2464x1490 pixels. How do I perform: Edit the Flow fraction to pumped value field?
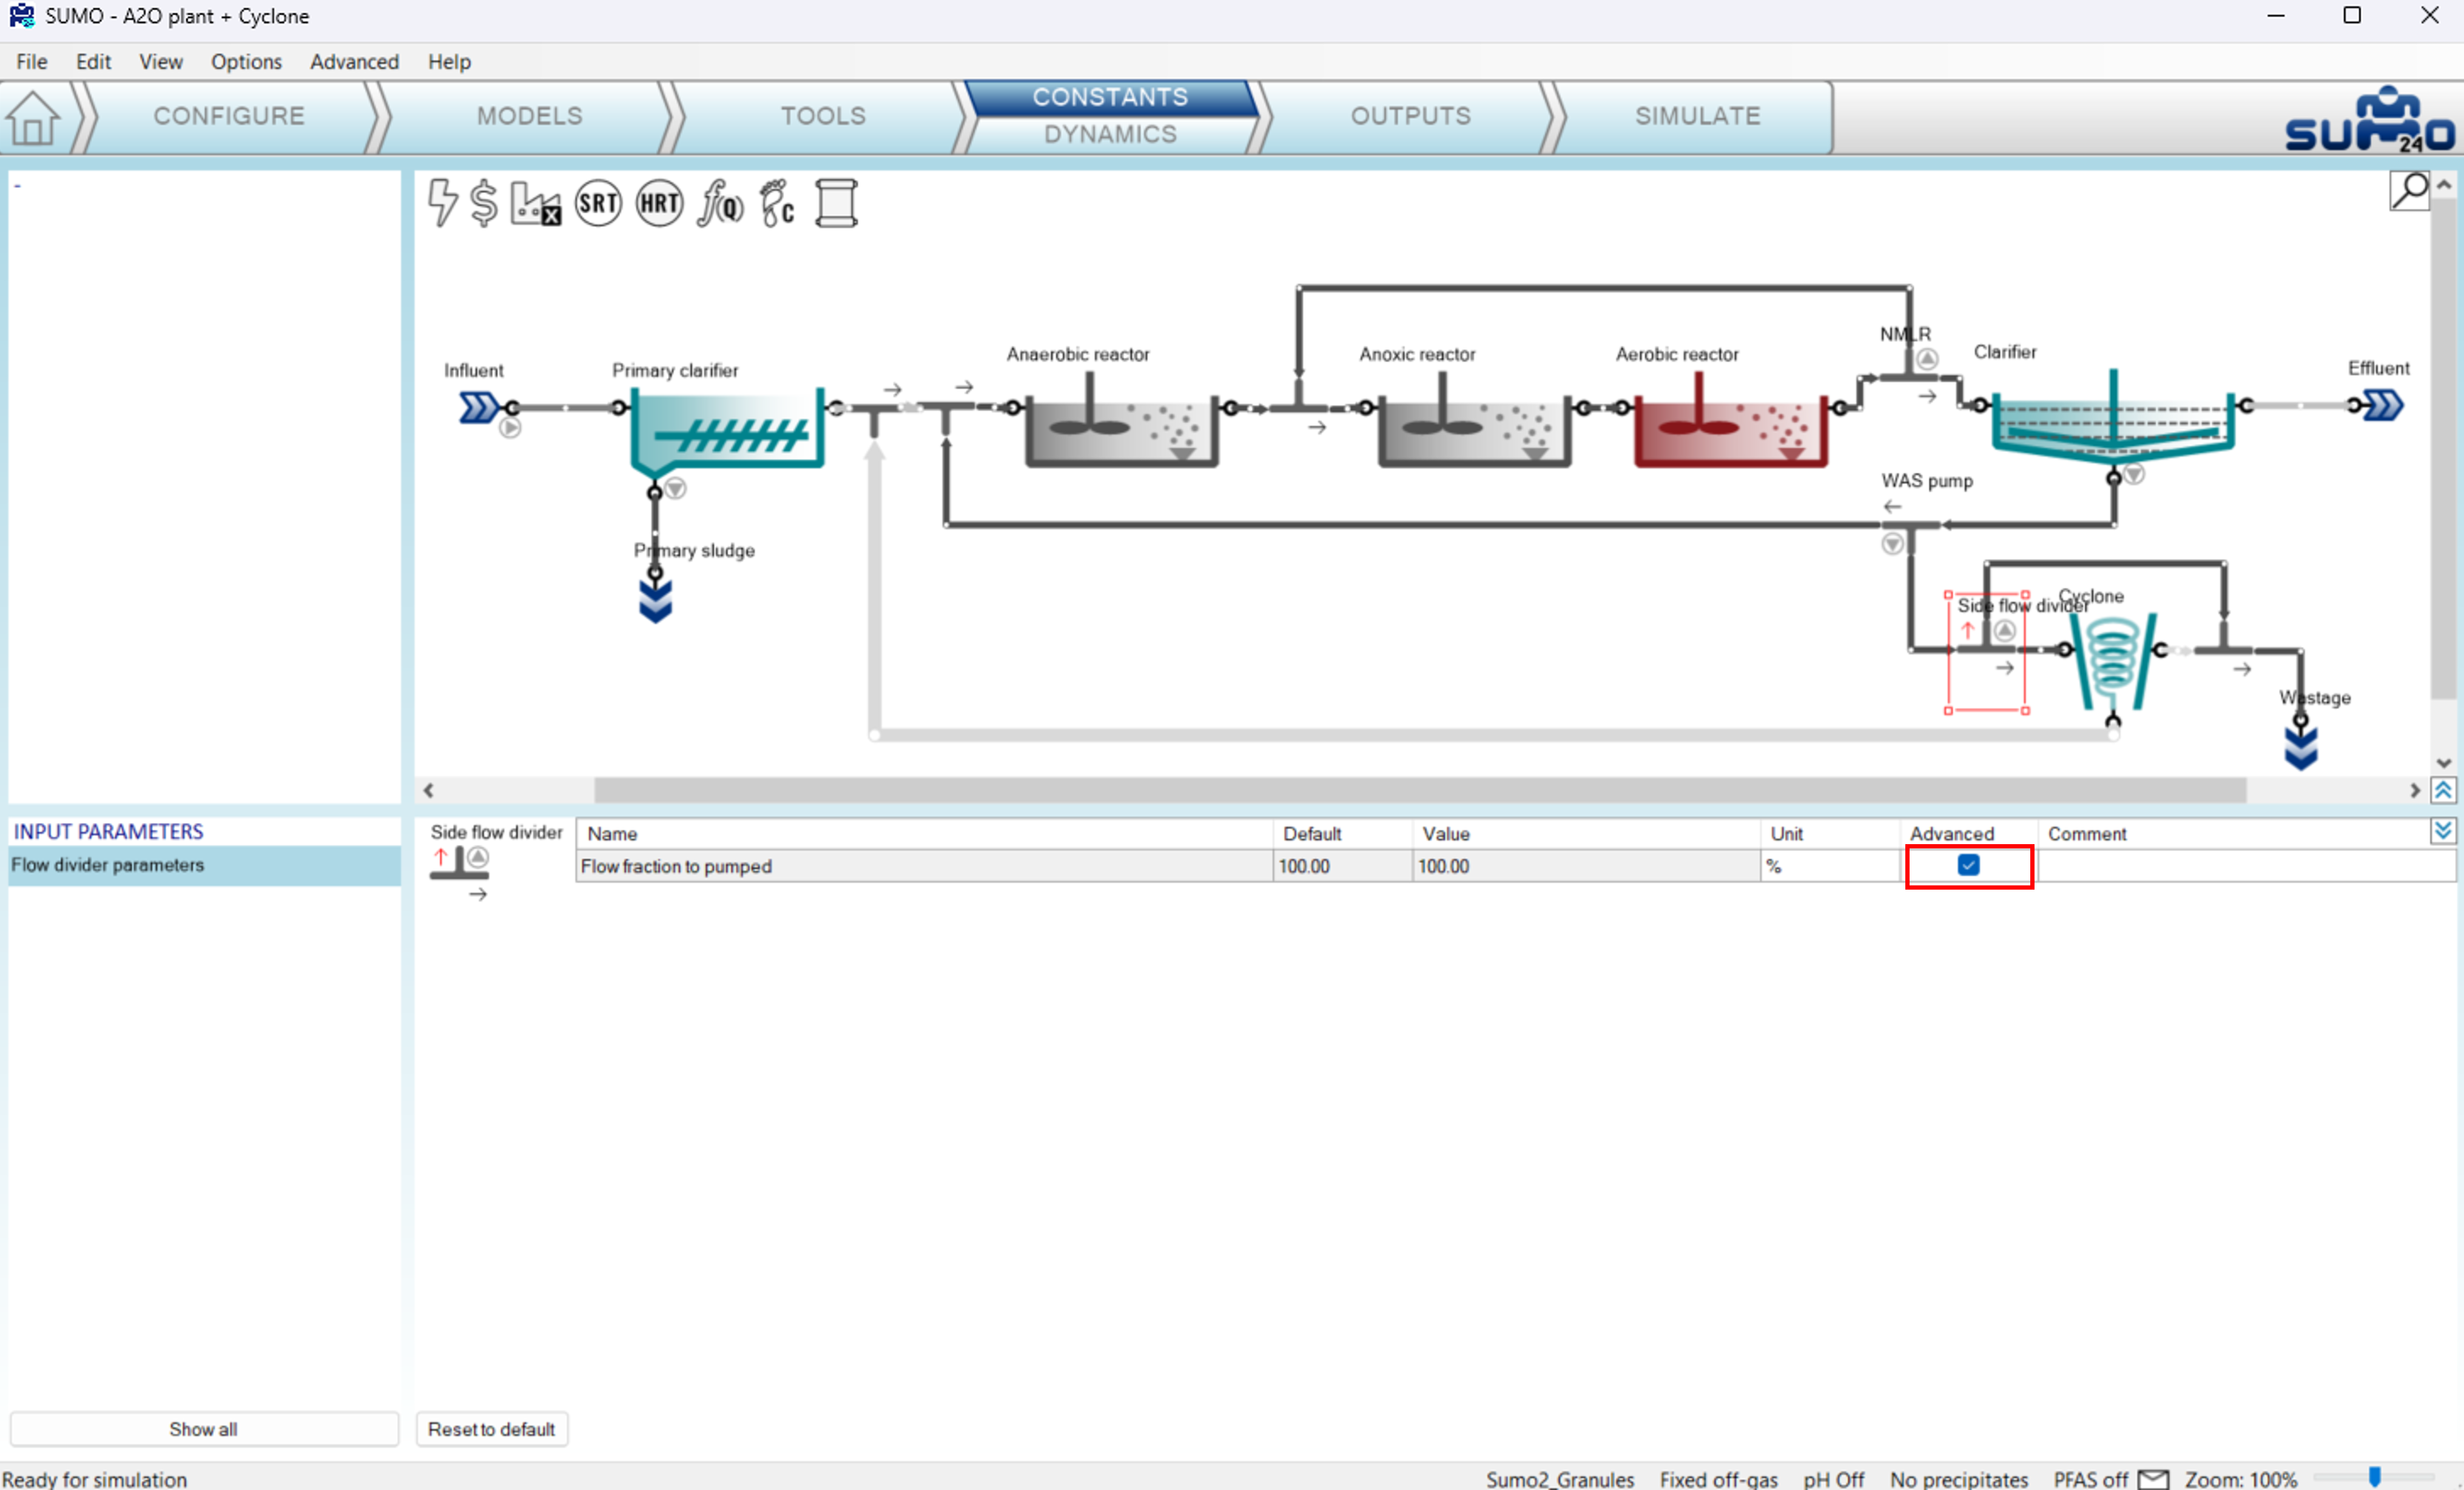(x=1584, y=866)
